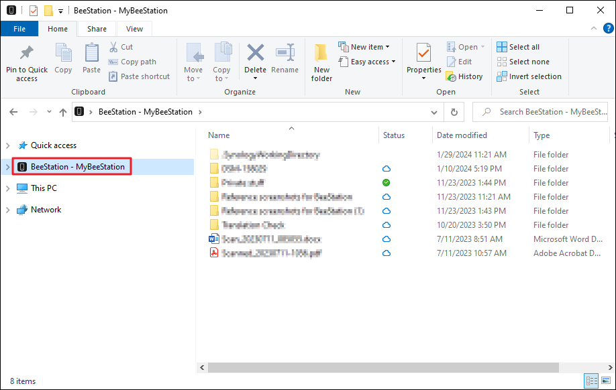Sort by Date modified column header
Viewport: 616px width, 390px height.
point(462,135)
